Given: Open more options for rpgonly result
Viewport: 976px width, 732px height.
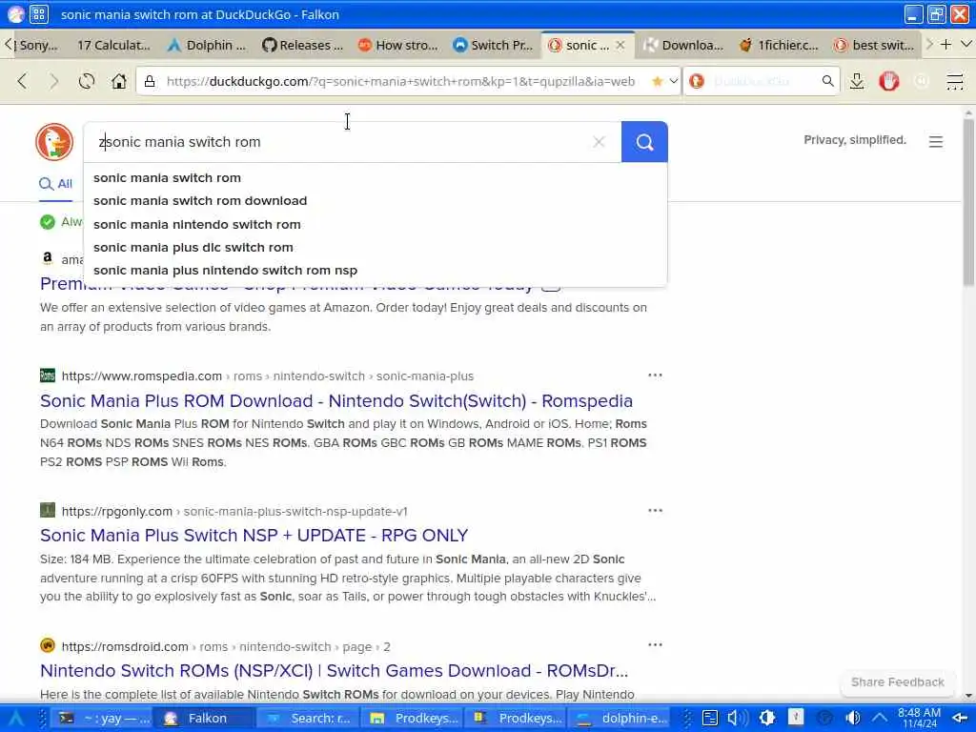Looking at the screenshot, I should (x=655, y=511).
